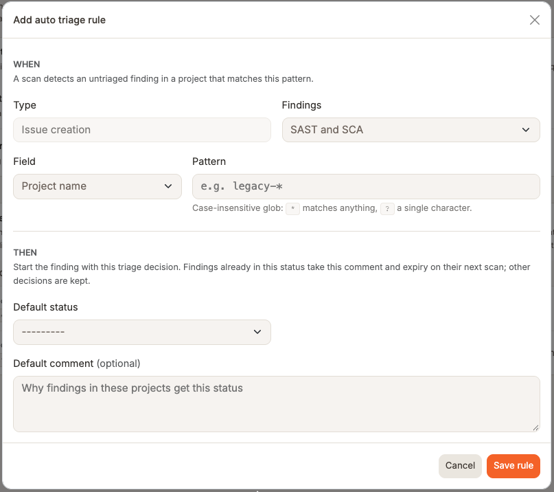
Task: Click the Pattern input field
Action: point(366,186)
